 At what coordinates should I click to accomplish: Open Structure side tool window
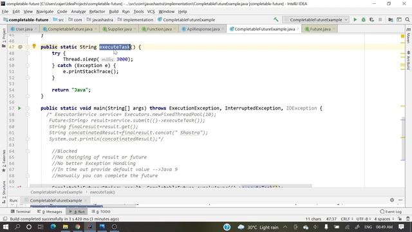tap(4, 192)
